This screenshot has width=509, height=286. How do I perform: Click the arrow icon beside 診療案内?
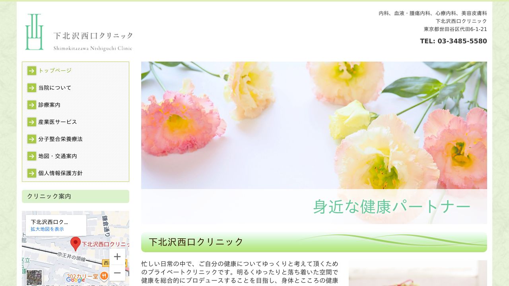(31, 105)
